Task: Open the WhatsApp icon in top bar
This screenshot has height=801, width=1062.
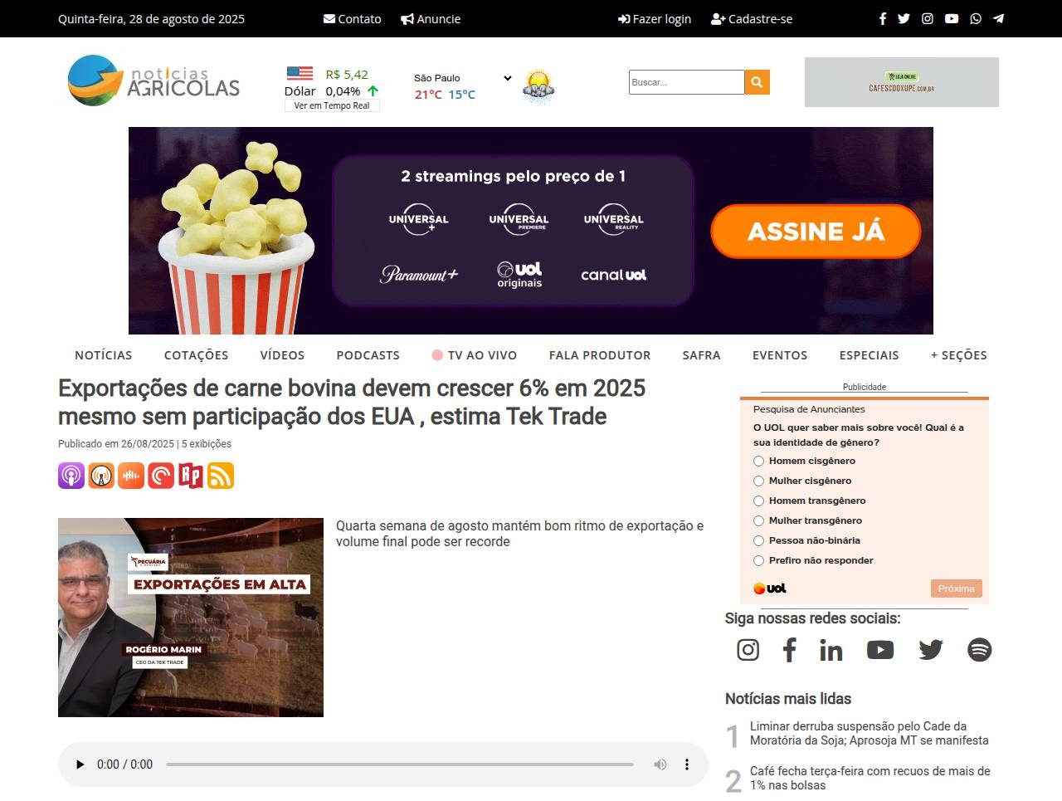Action: [x=976, y=18]
